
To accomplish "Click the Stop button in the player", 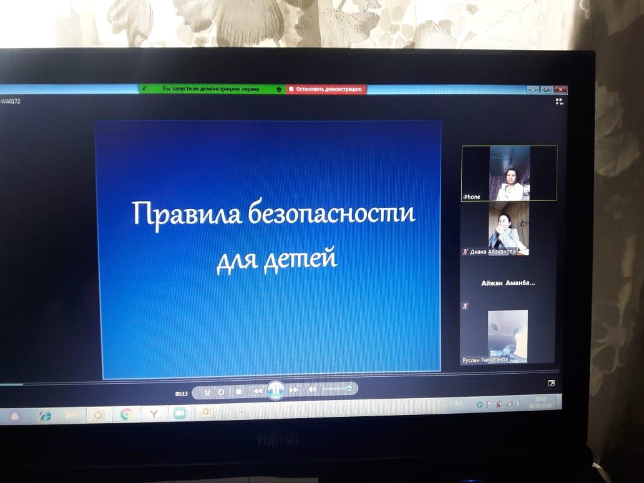I will click(238, 392).
